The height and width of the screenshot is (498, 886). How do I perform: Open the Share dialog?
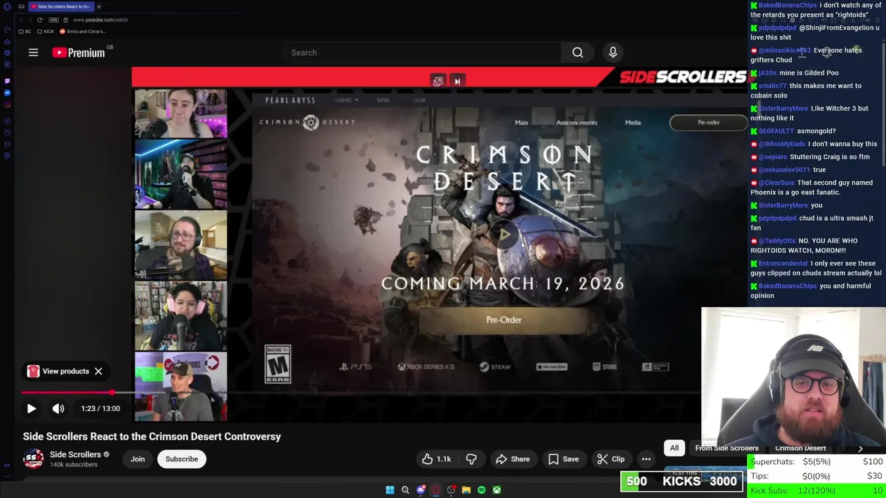pyautogui.click(x=512, y=459)
